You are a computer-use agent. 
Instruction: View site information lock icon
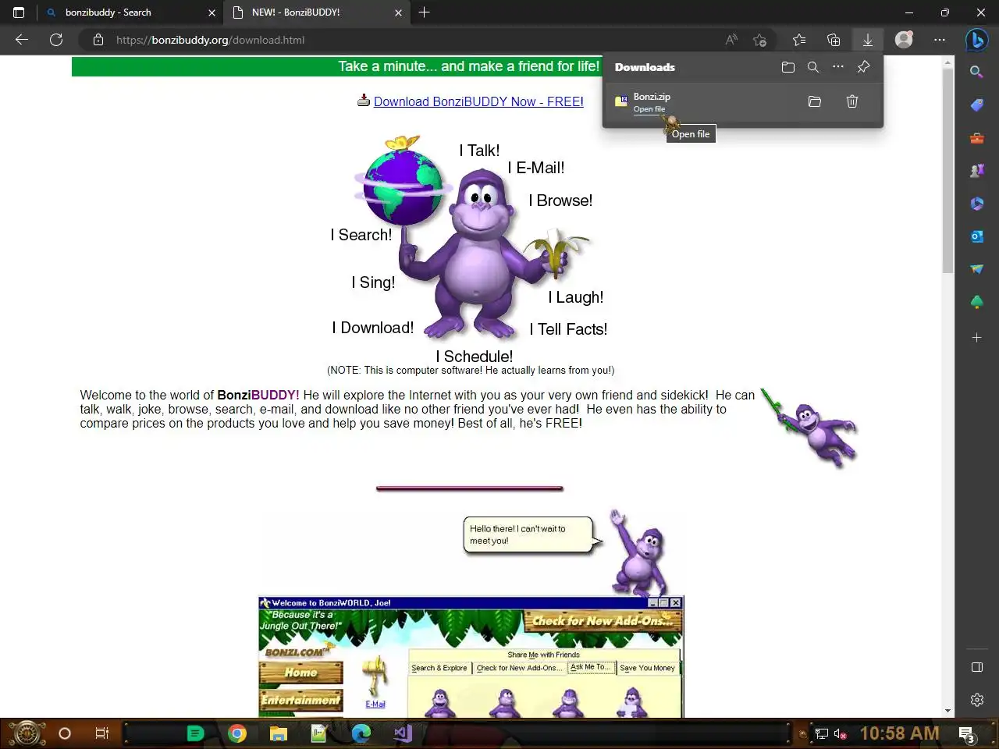(x=98, y=40)
